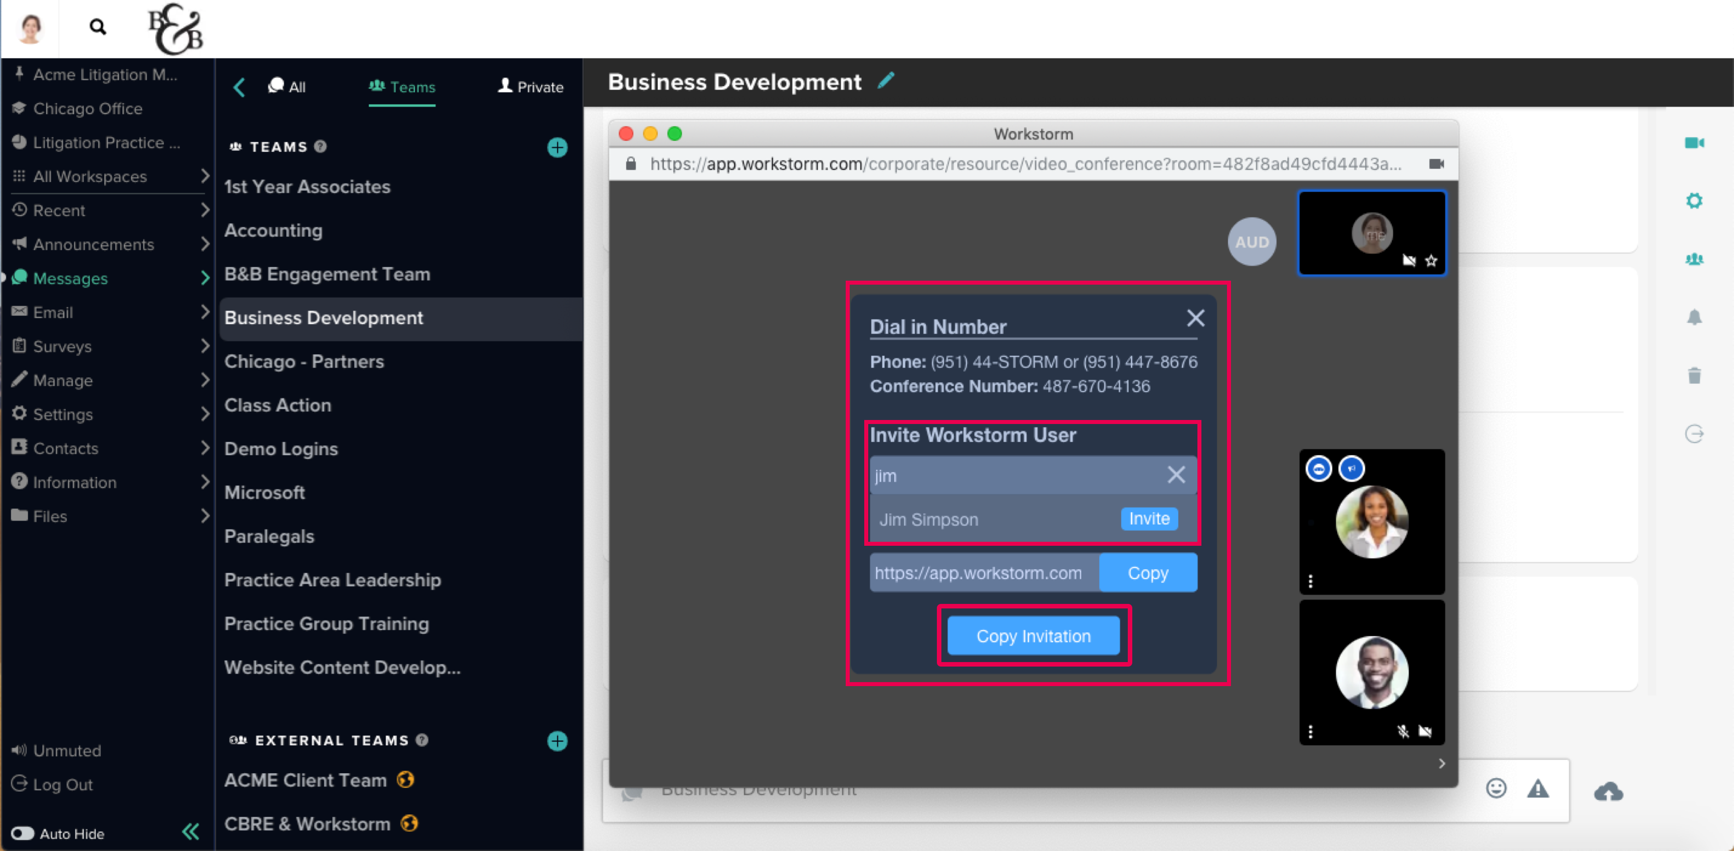
Task: Open the Accounting team
Action: tap(273, 230)
